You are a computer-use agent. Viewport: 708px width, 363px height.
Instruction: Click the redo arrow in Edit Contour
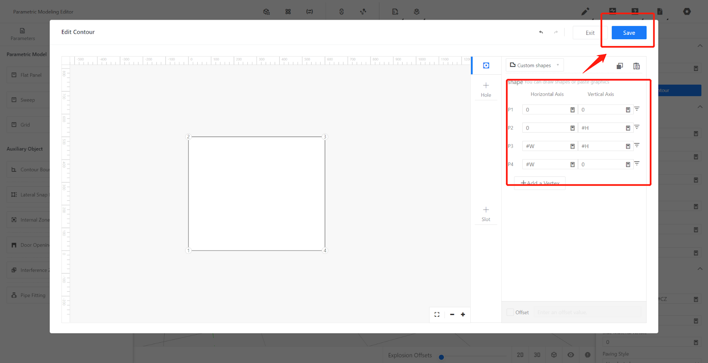click(556, 32)
